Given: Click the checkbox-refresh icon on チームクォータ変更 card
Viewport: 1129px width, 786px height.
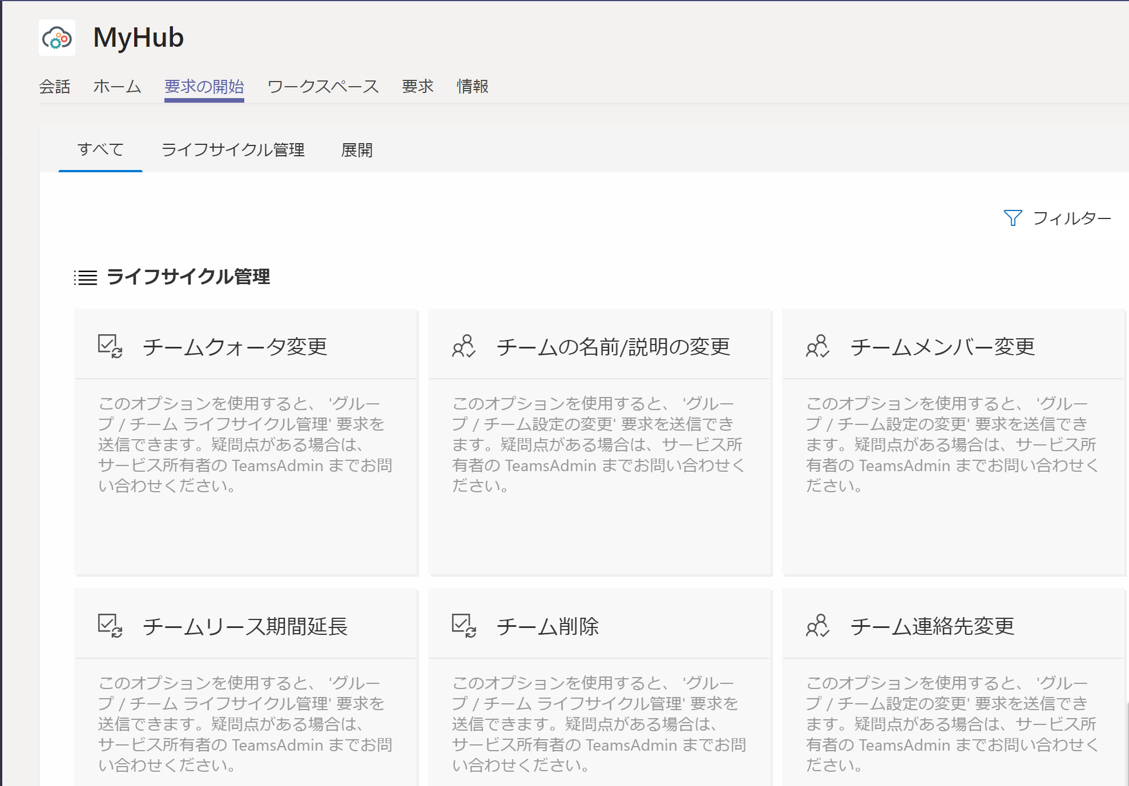Looking at the screenshot, I should [110, 346].
